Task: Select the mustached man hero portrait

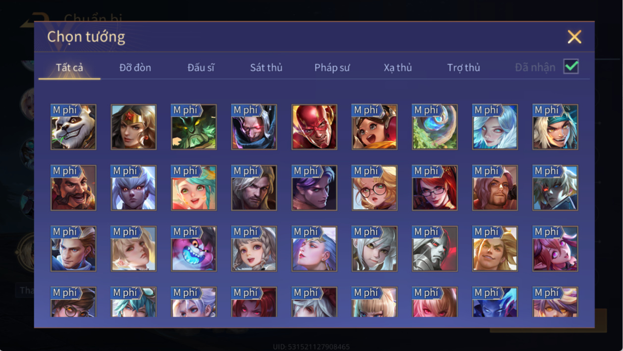Action: click(x=73, y=188)
